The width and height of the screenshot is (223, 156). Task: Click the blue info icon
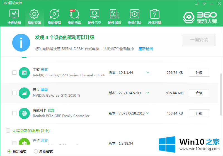(21, 43)
